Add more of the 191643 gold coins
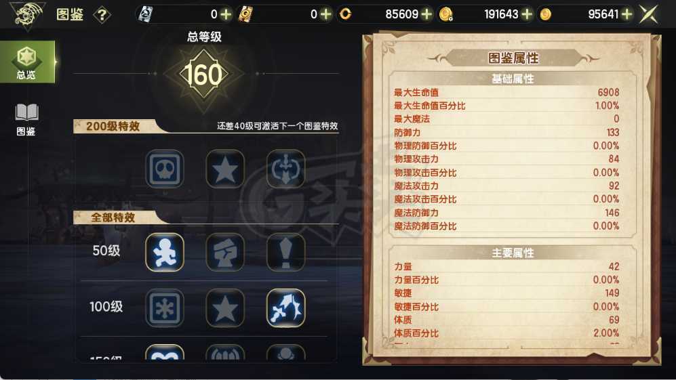 526,15
